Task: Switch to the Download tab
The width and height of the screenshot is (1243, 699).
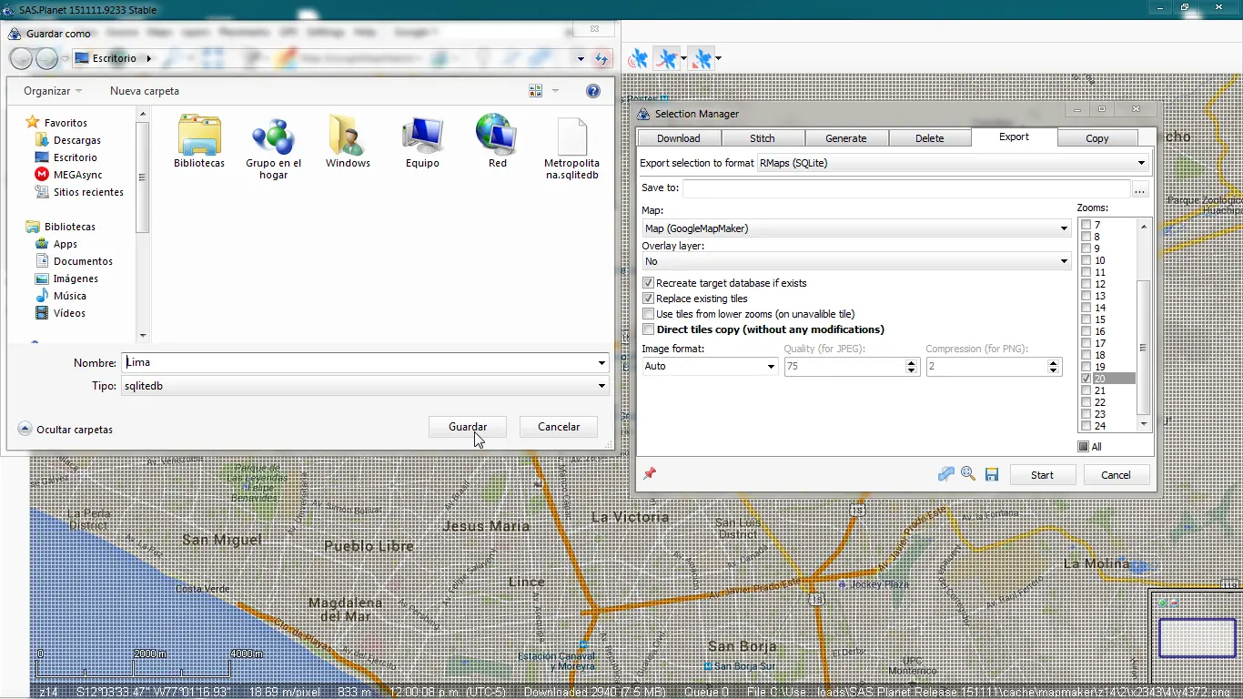Action: pyautogui.click(x=679, y=138)
